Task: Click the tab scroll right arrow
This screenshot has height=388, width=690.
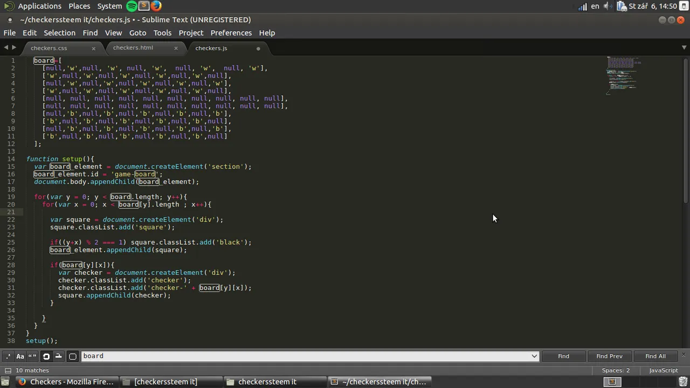Action: coord(14,47)
